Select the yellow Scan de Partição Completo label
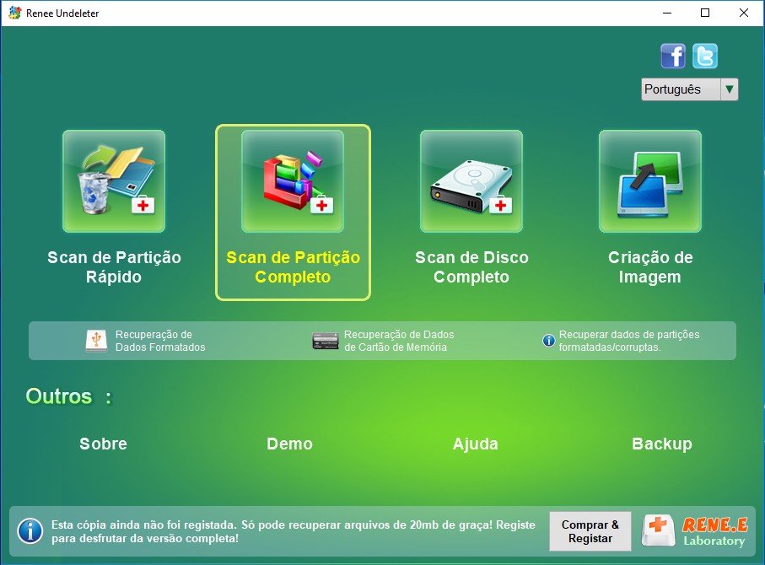This screenshot has height=565, width=765. [294, 266]
